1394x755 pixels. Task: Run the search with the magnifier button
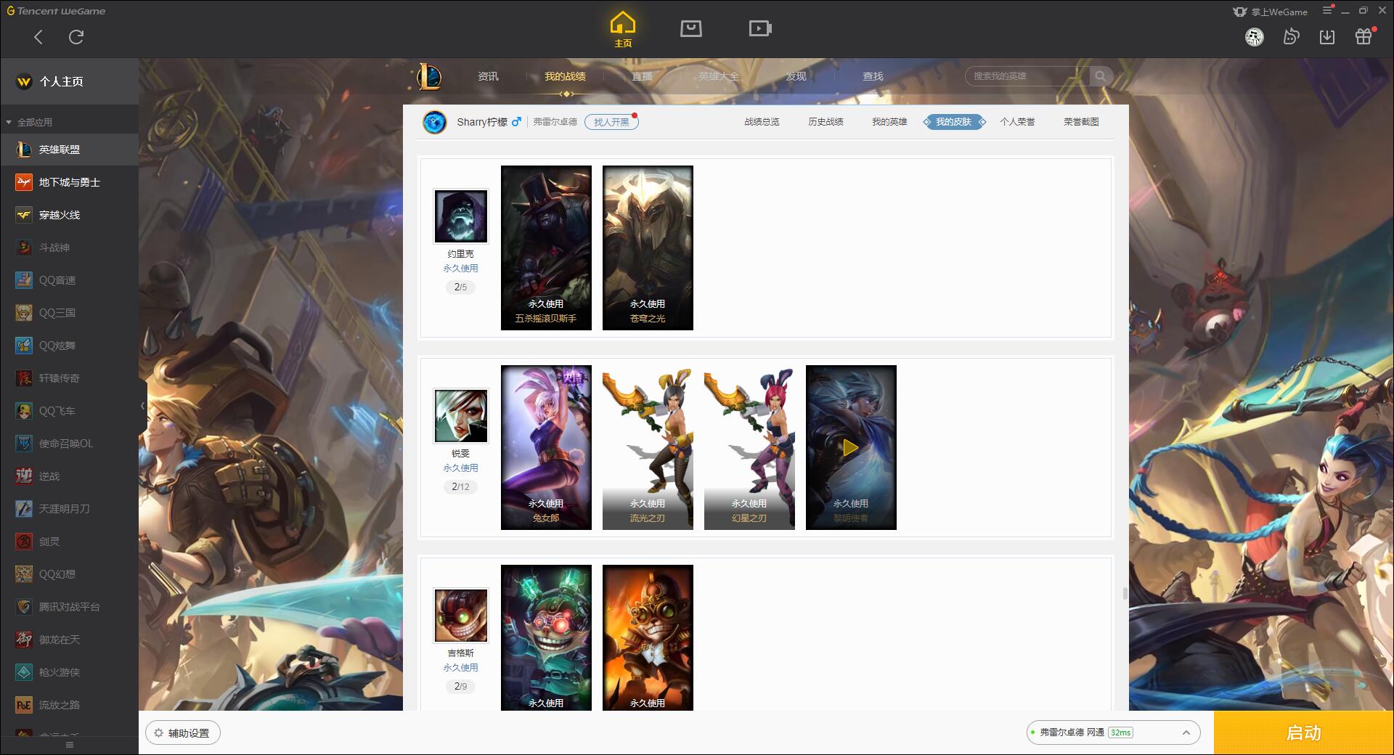click(1101, 76)
